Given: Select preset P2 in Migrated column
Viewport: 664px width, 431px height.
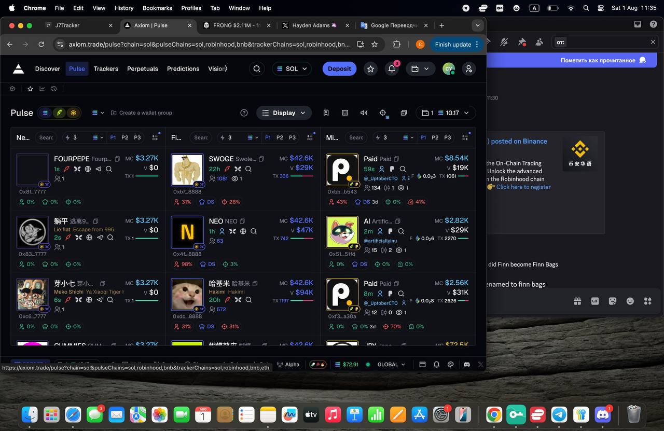Looking at the screenshot, I should click(435, 137).
